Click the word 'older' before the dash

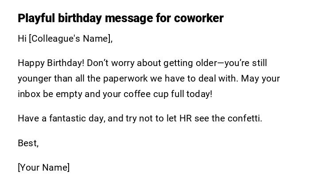[206, 63]
